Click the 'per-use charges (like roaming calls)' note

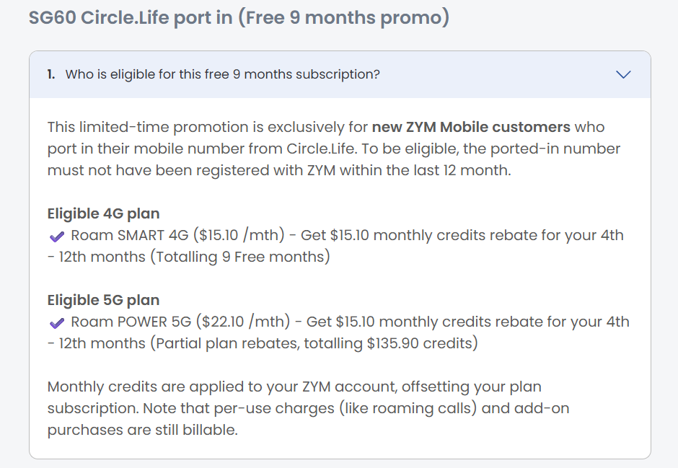click(x=345, y=408)
